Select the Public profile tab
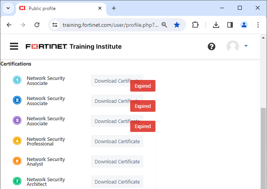Screen dimensions: 267x189 click(x=58, y=8)
